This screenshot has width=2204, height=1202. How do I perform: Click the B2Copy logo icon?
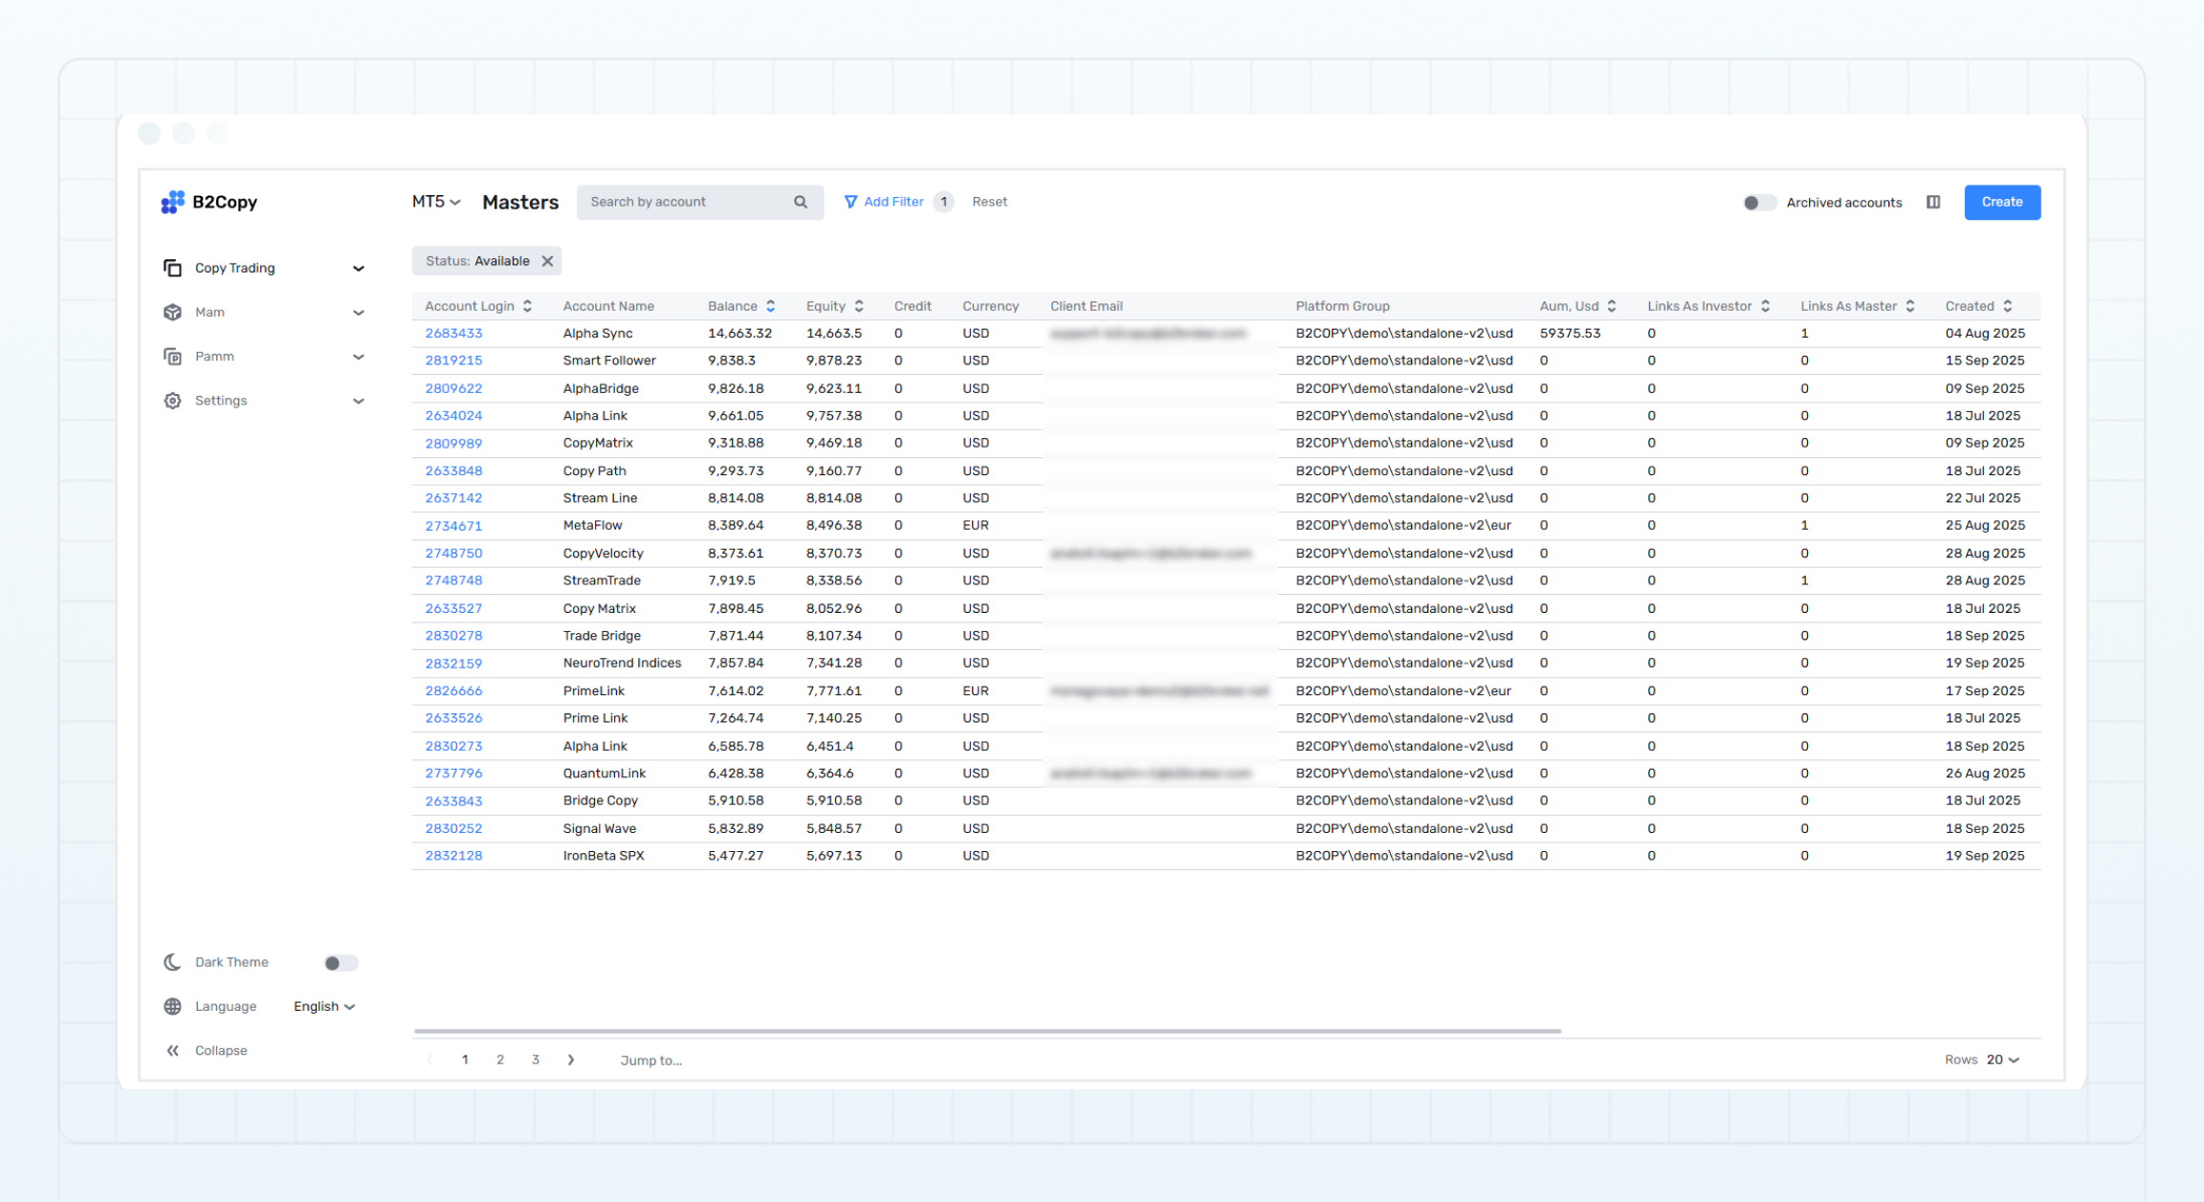coord(173,202)
